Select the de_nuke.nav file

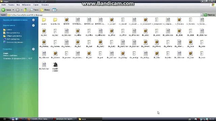[x=44, y=55]
